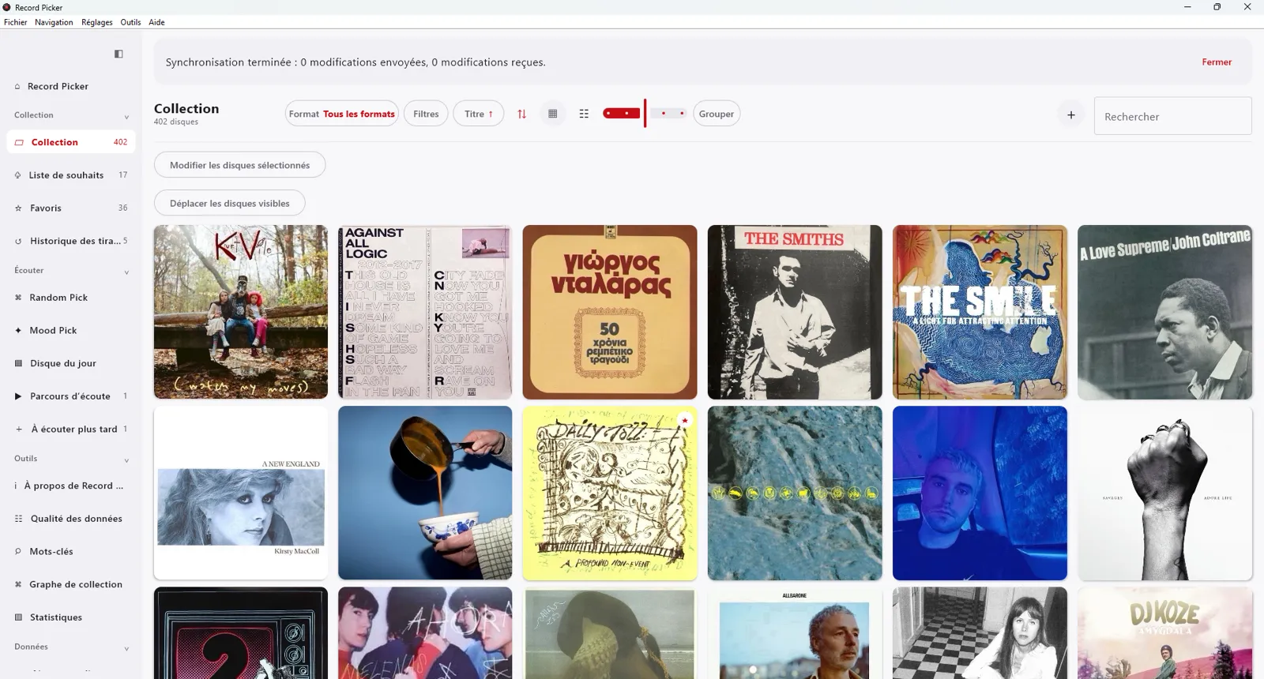This screenshot has width=1264, height=679.
Task: Dismiss sync message with Fermer
Action: coord(1217,62)
